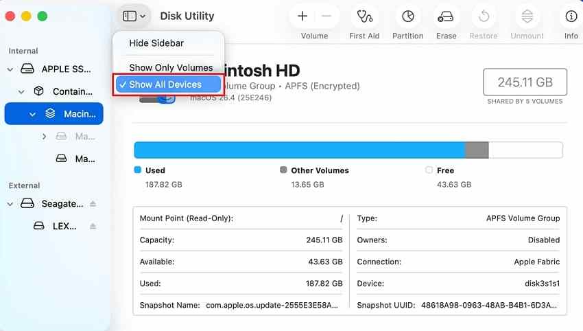Click the minus remove volume button

coord(326,16)
